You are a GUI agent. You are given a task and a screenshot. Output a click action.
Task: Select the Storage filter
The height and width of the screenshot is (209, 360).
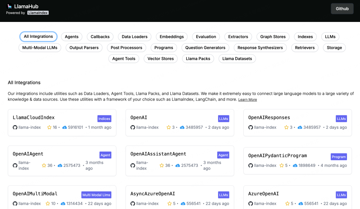tap(334, 48)
